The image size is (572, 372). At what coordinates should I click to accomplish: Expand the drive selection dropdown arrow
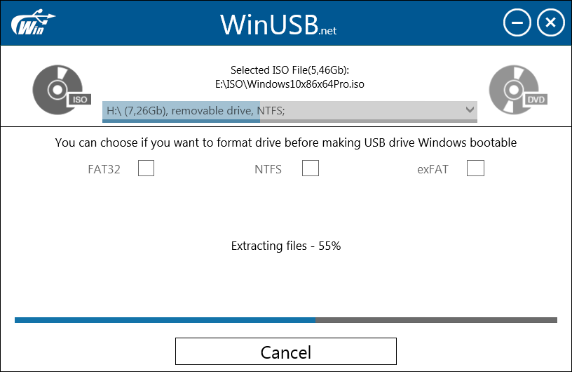(470, 109)
